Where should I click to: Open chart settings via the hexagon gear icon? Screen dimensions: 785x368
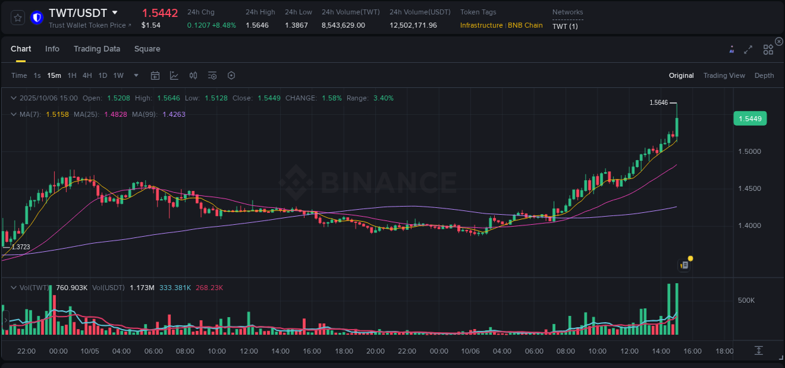point(231,75)
